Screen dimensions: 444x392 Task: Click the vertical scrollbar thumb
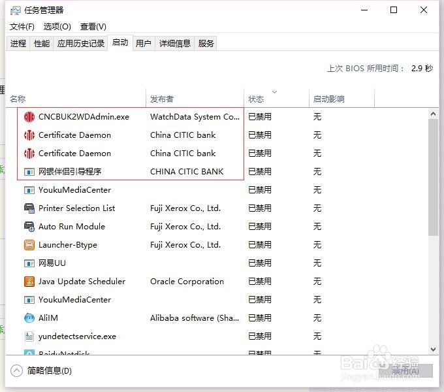[433, 177]
